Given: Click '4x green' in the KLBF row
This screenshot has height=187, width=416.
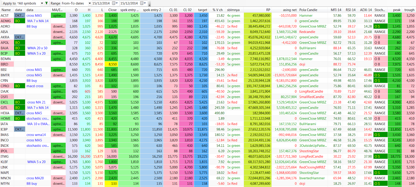Looking at the screenshot, I should tap(233, 162).
